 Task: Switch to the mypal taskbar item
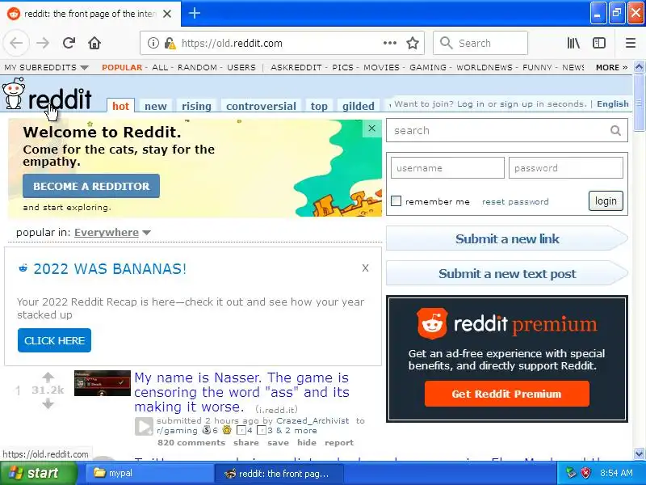tap(149, 473)
